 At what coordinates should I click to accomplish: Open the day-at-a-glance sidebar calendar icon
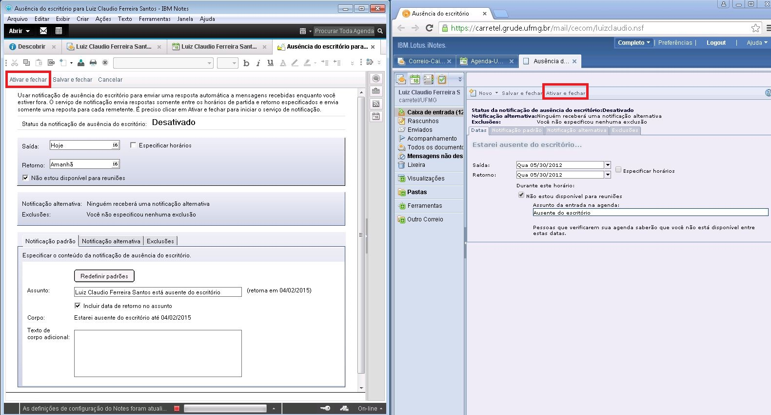tap(376, 116)
